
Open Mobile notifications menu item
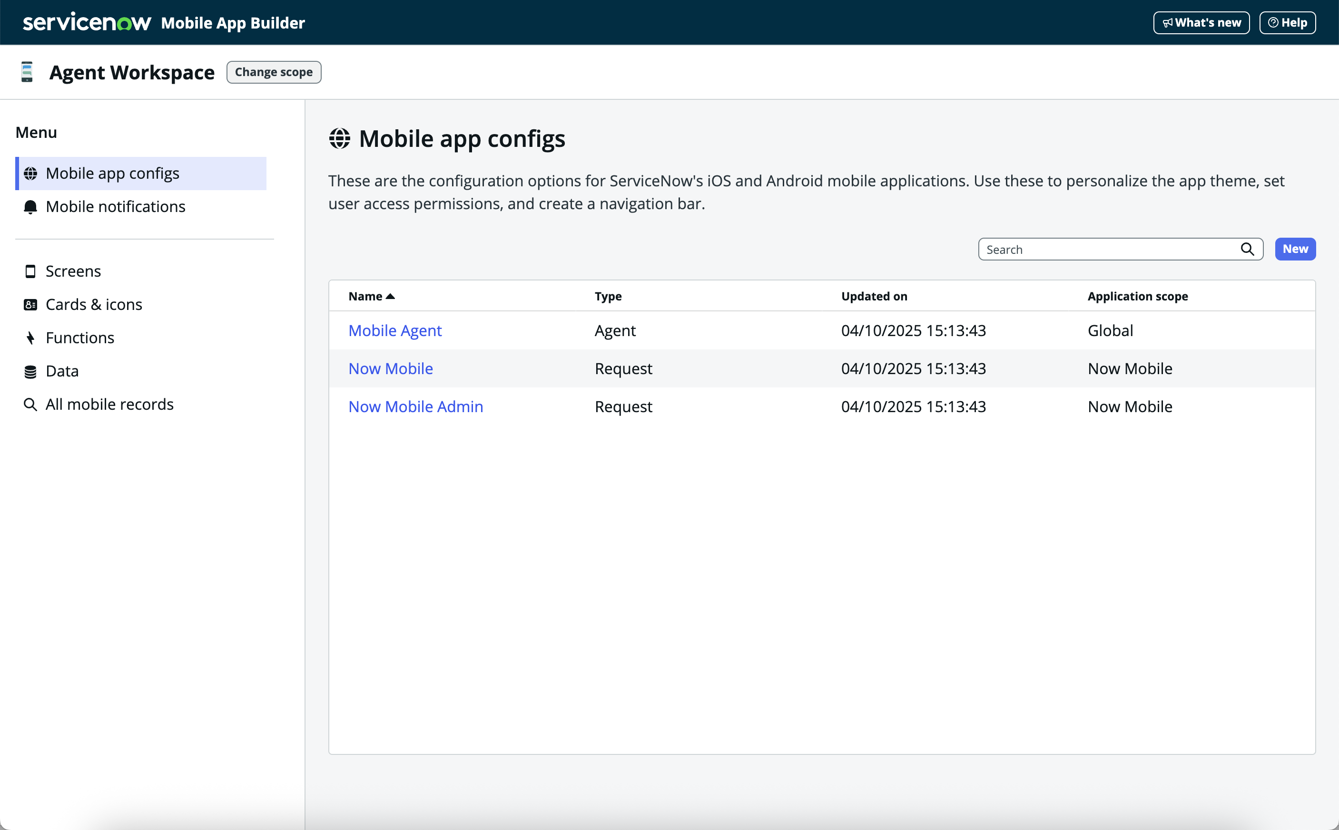(x=141, y=207)
